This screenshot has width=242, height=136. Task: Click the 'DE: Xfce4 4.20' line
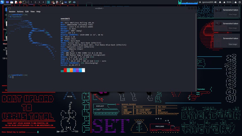coord(68,37)
